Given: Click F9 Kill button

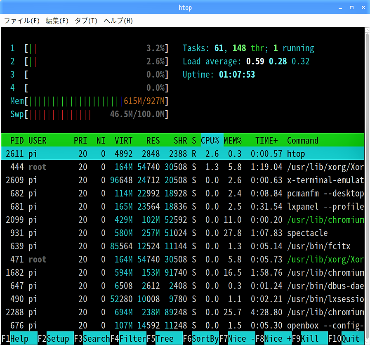Looking at the screenshot, I should [310, 339].
